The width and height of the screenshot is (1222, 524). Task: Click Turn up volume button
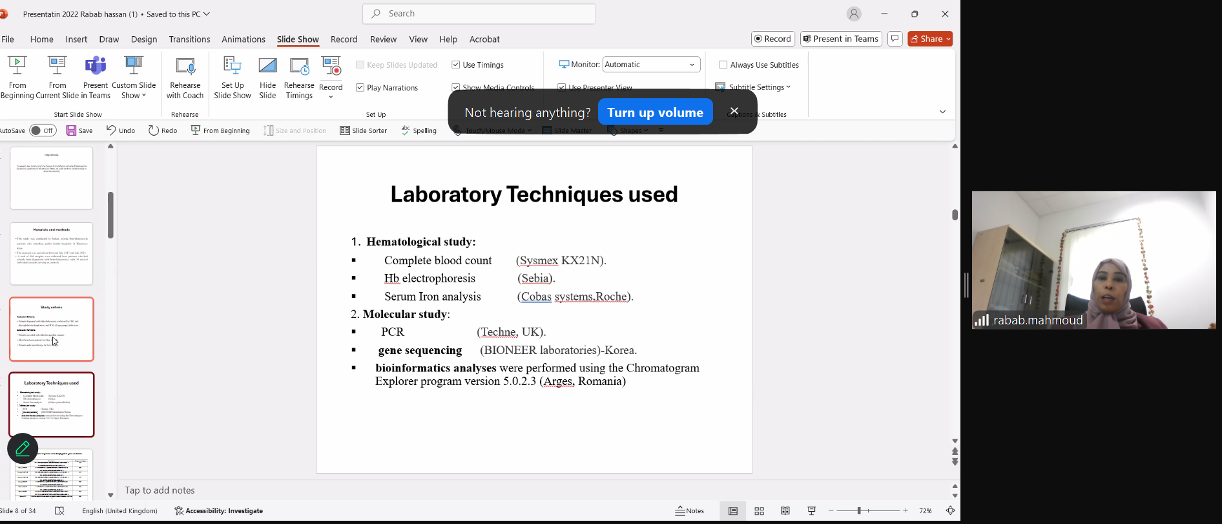coord(655,112)
